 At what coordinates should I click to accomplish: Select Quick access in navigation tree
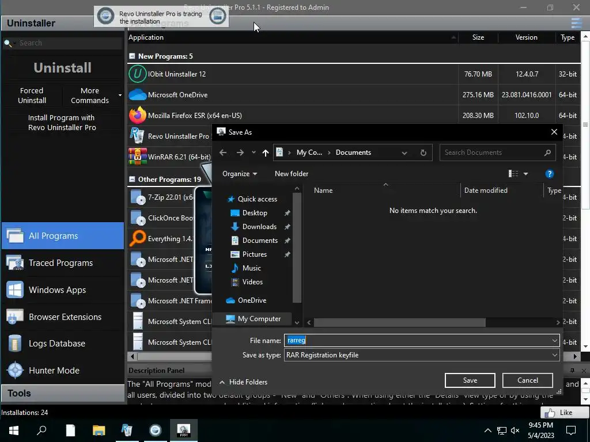tap(258, 199)
